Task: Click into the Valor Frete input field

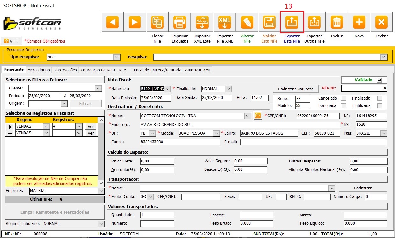Action: [x=157, y=161]
